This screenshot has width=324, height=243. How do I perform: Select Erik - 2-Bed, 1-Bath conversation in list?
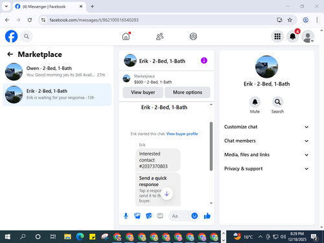[57, 95]
